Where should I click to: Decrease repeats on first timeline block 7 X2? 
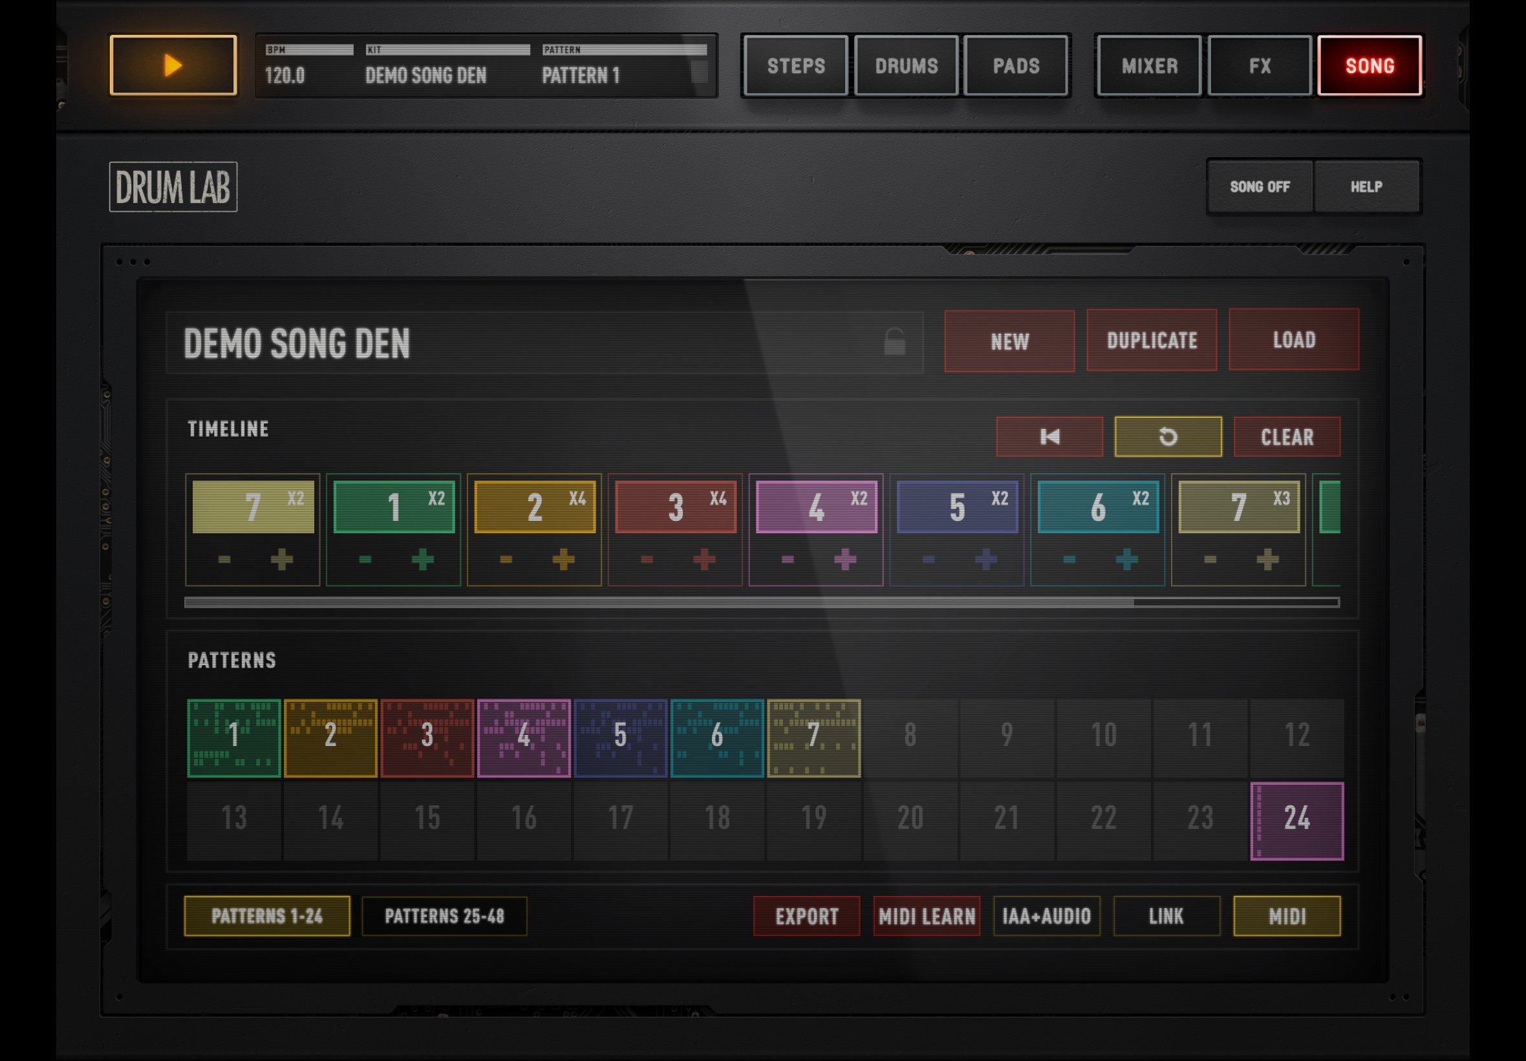tap(224, 559)
